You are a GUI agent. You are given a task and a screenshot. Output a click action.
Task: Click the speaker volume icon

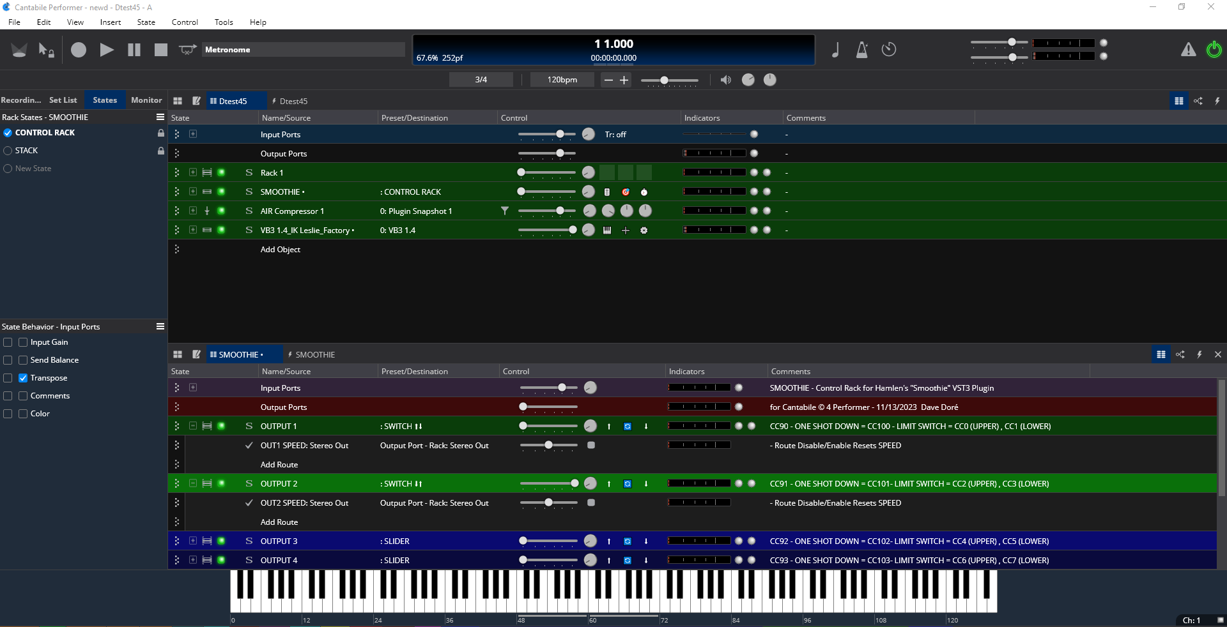click(x=725, y=80)
